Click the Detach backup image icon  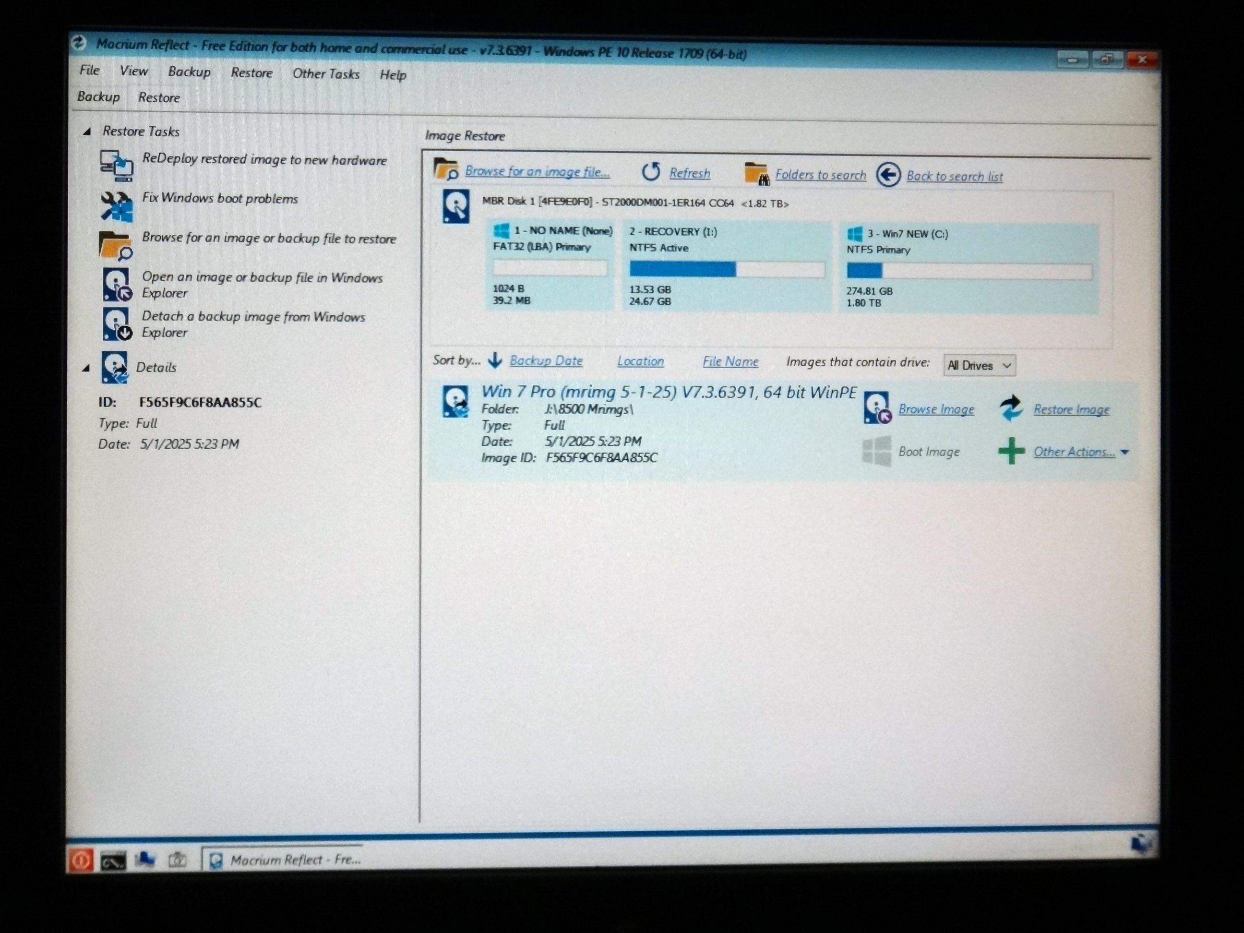coord(117,324)
